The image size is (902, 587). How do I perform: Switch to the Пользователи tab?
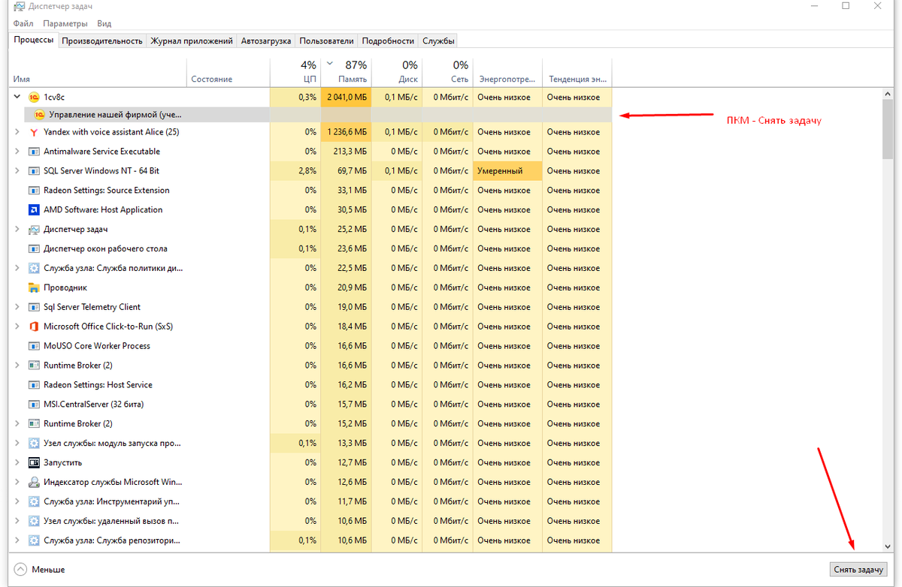click(x=326, y=41)
